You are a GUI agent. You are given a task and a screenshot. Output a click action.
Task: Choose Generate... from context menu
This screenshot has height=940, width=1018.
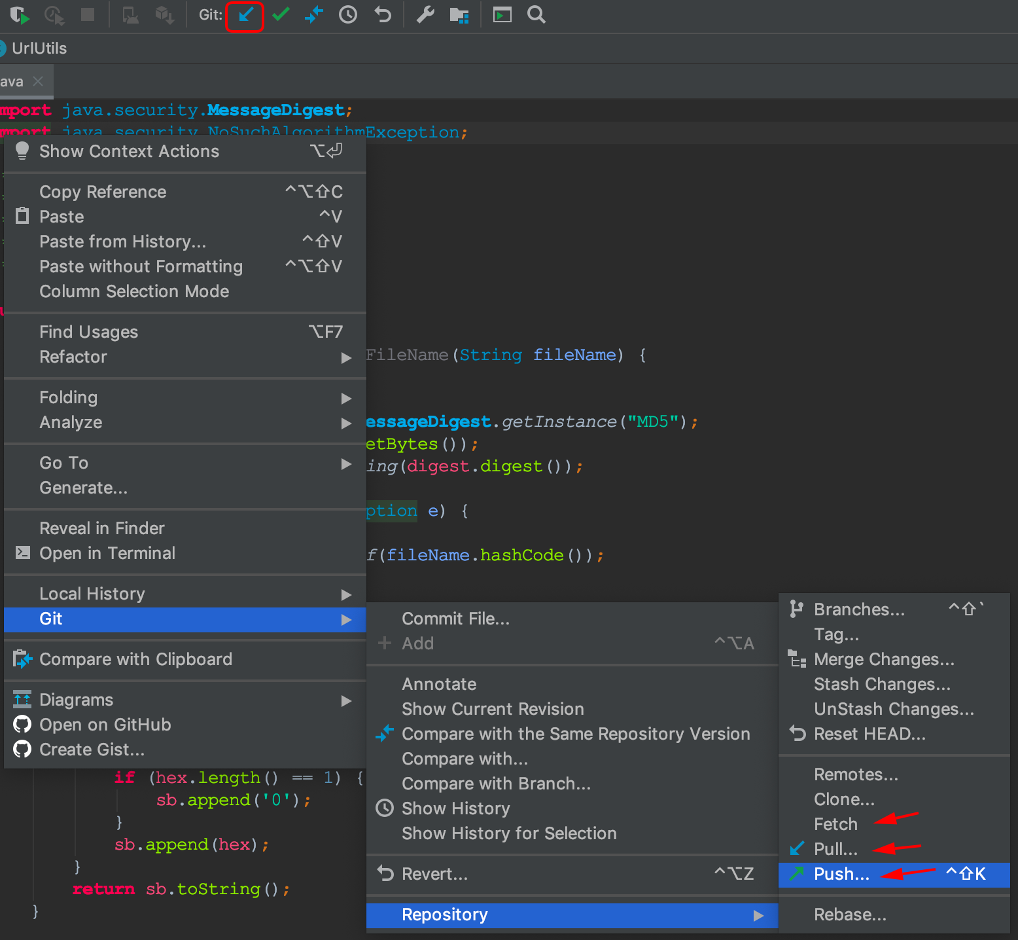coord(185,488)
